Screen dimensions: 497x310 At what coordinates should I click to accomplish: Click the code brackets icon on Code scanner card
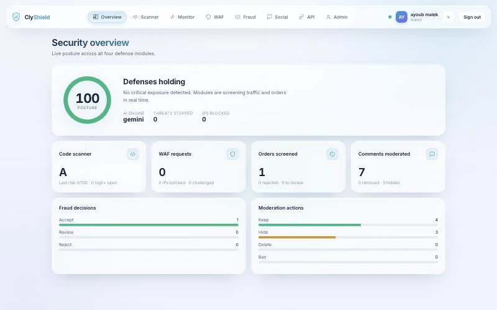[133, 154]
